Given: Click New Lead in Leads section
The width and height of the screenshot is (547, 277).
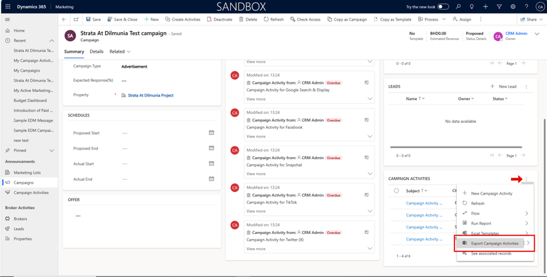Looking at the screenshot, I should point(503,86).
